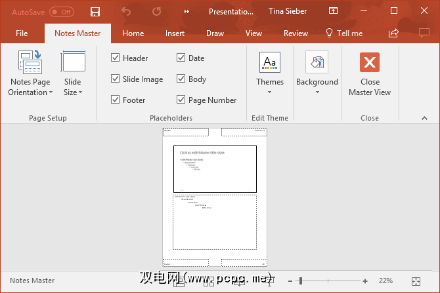Click the Undo arrow icon
This screenshot has height=293, width=440.
coord(126,12)
